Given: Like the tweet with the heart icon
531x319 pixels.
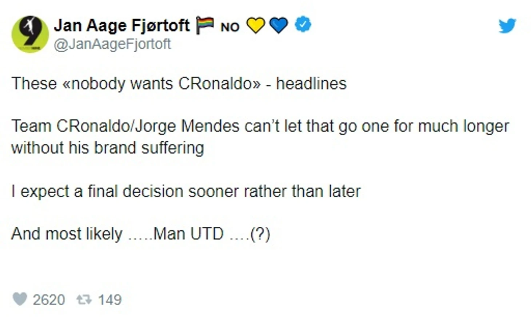Looking at the screenshot, I should 20,299.
